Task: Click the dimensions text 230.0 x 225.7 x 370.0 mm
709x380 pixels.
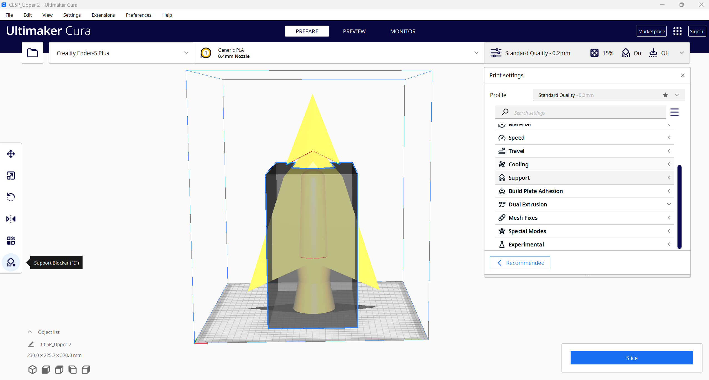Action: click(54, 355)
